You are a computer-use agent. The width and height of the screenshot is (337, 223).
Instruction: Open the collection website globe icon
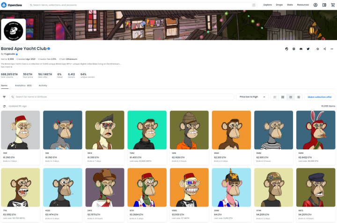tap(293, 49)
